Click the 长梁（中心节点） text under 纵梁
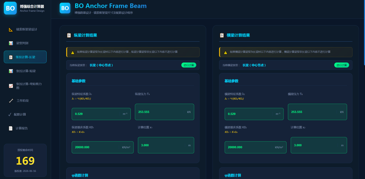This screenshot has height=179, width=365. click(101, 65)
